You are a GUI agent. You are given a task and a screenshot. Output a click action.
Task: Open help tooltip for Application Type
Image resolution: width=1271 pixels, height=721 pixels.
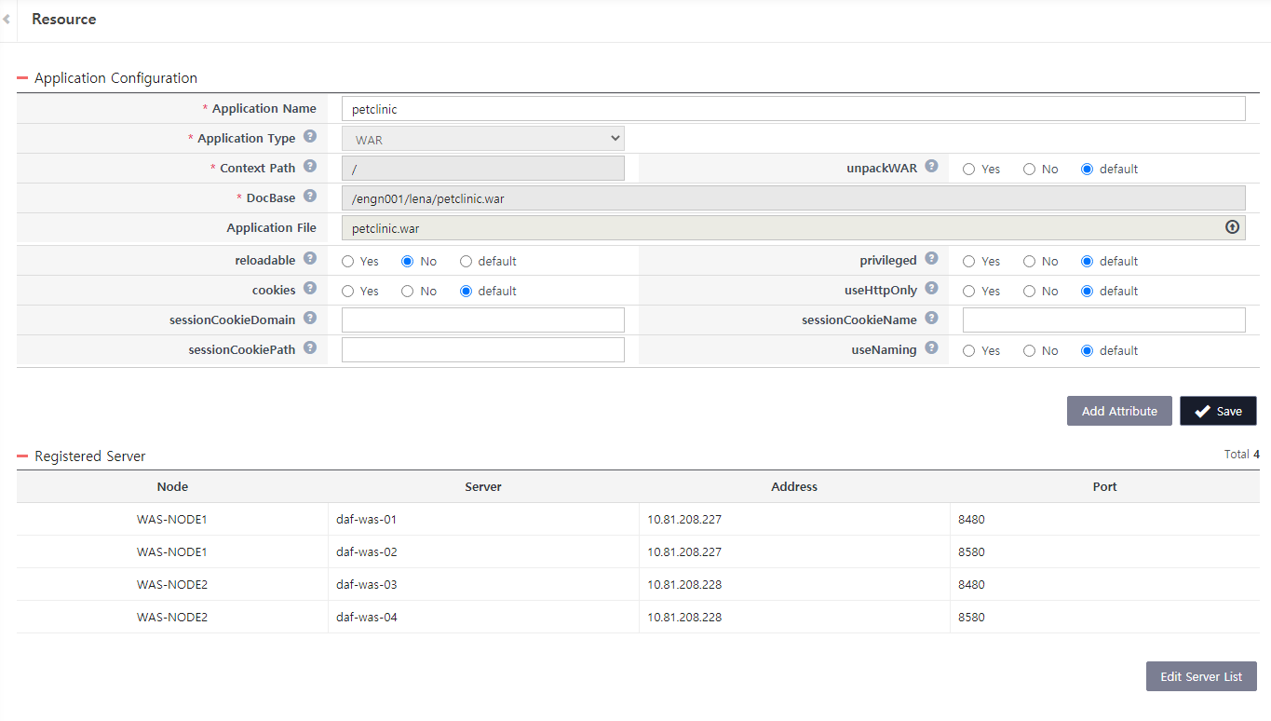[x=309, y=136]
